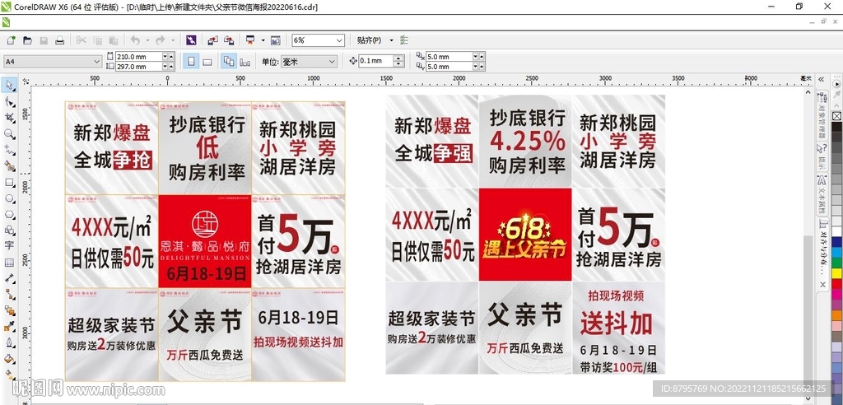Image resolution: width=843 pixels, height=405 pixels.
Task: Expand the undo history dropdown arrow
Action: coord(147,40)
